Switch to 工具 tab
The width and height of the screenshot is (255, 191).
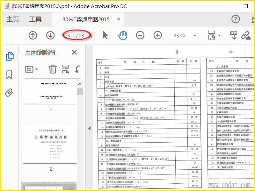tap(35, 19)
